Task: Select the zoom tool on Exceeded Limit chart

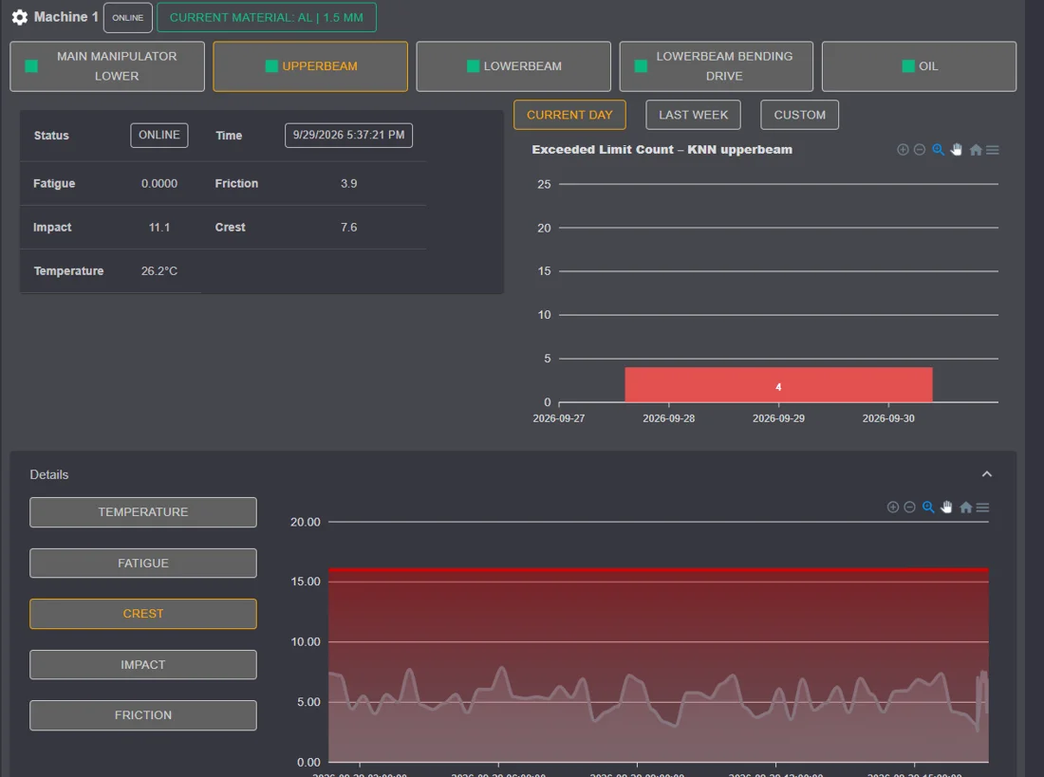Action: point(938,150)
